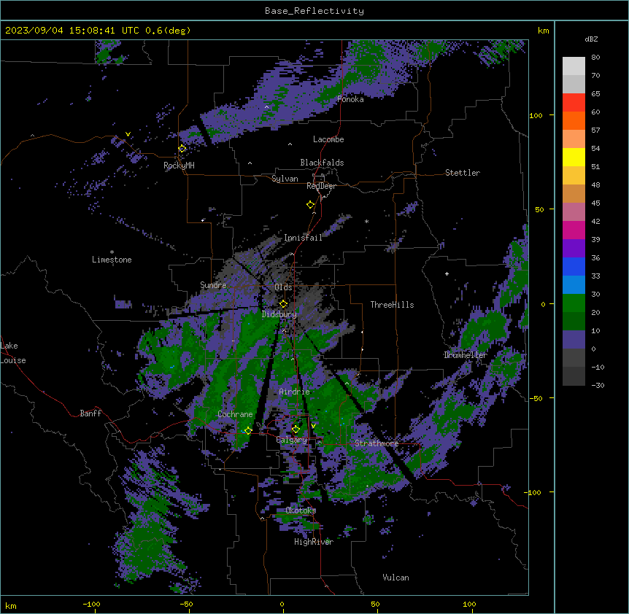
Task: Click the Okotoks town label
Action: pos(301,510)
